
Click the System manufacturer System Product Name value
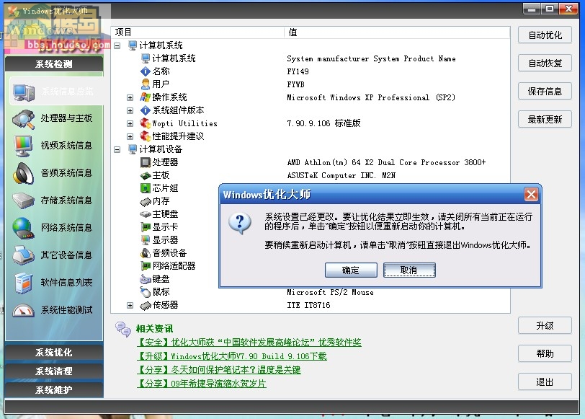[x=371, y=58]
